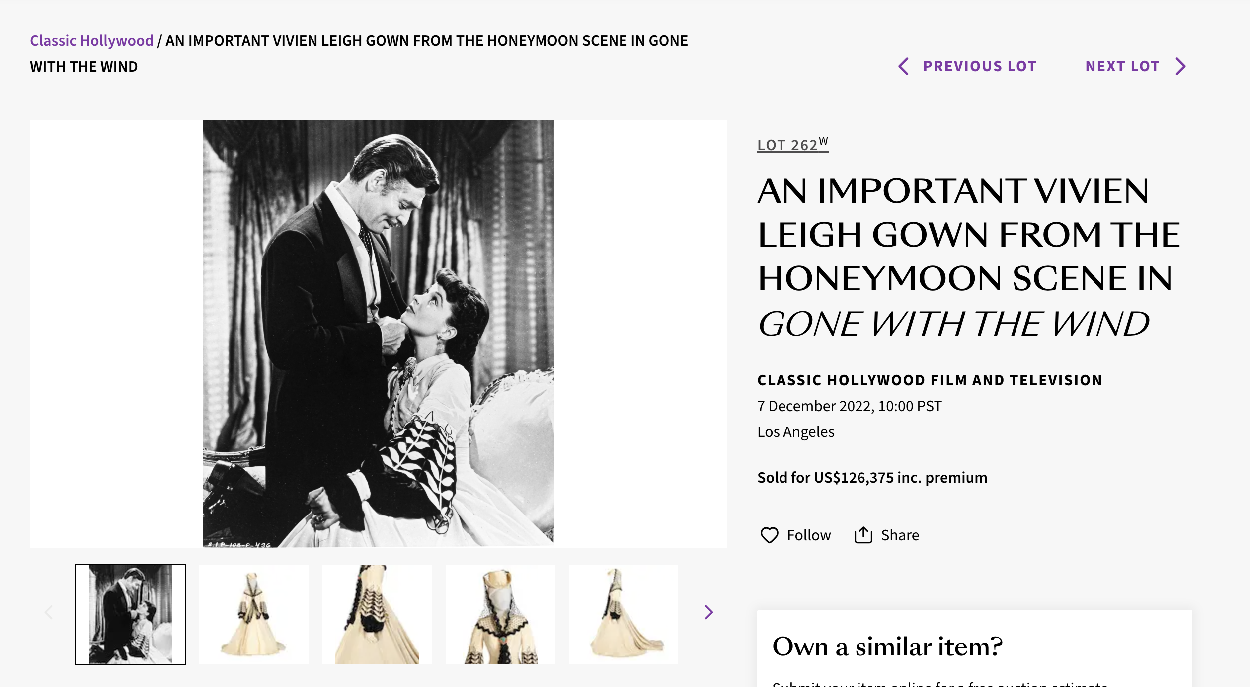Advance thumbnail carousel with right arrow
Image resolution: width=1250 pixels, height=687 pixels.
709,612
